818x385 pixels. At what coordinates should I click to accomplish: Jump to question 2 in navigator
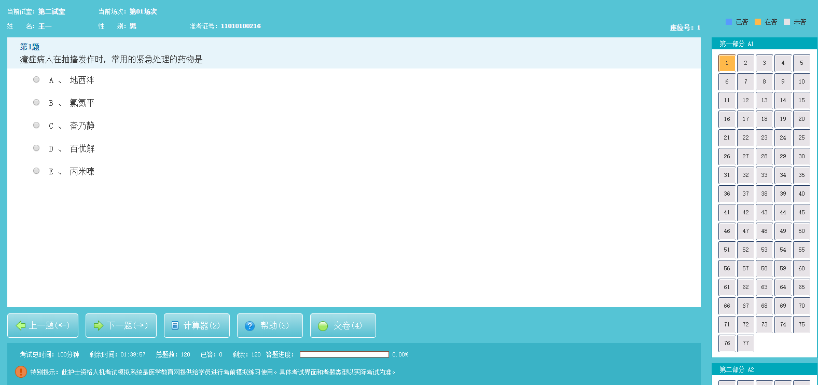click(x=745, y=63)
